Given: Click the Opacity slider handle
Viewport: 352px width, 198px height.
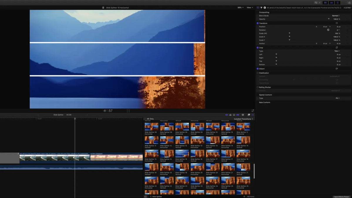Looking at the screenshot, I should point(329,19).
